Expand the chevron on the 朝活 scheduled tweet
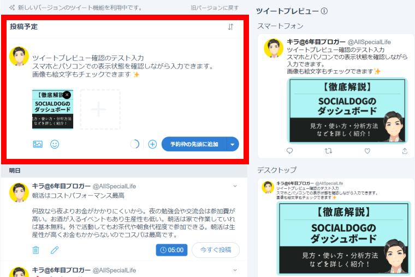Viewport: 415px width, 277px height. click(235, 186)
